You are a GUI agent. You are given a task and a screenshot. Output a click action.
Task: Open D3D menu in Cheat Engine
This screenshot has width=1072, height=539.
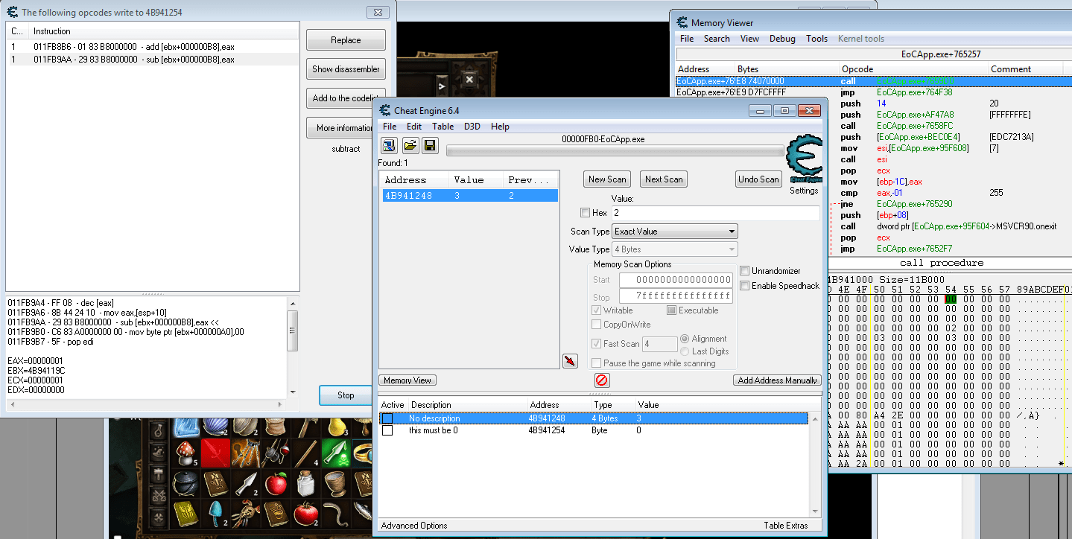[472, 127]
